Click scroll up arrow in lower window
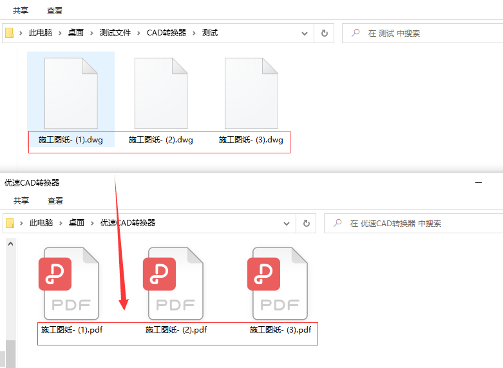This screenshot has width=503, height=368. [x=10, y=244]
